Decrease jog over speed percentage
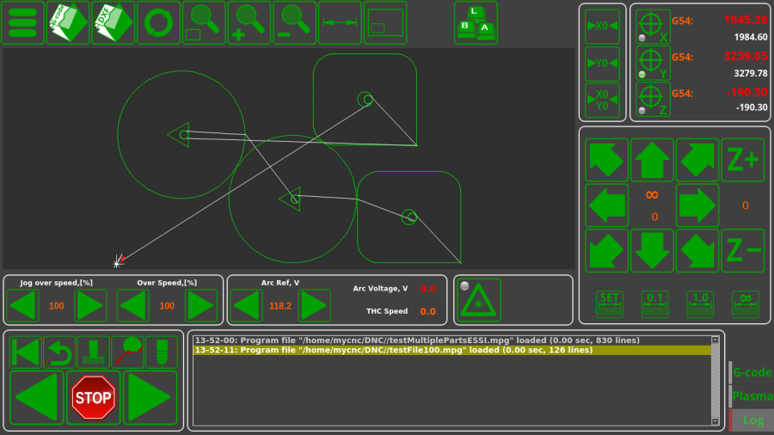 pos(22,306)
